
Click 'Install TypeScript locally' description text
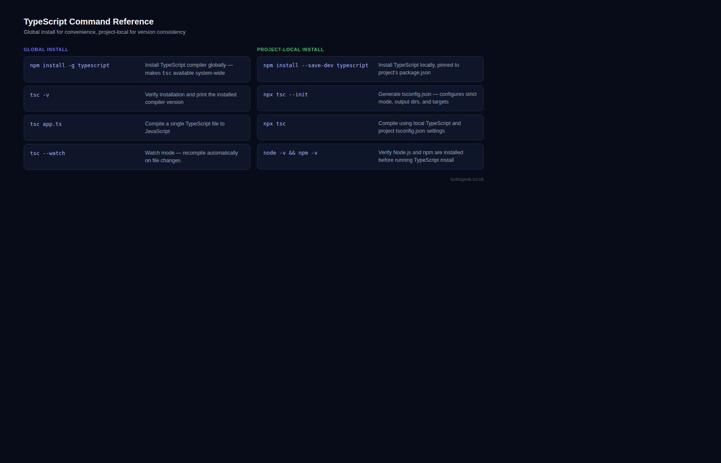[418, 69]
